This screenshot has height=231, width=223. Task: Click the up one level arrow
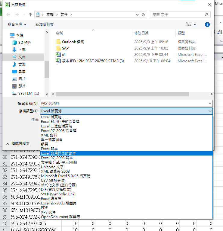tap(30, 14)
